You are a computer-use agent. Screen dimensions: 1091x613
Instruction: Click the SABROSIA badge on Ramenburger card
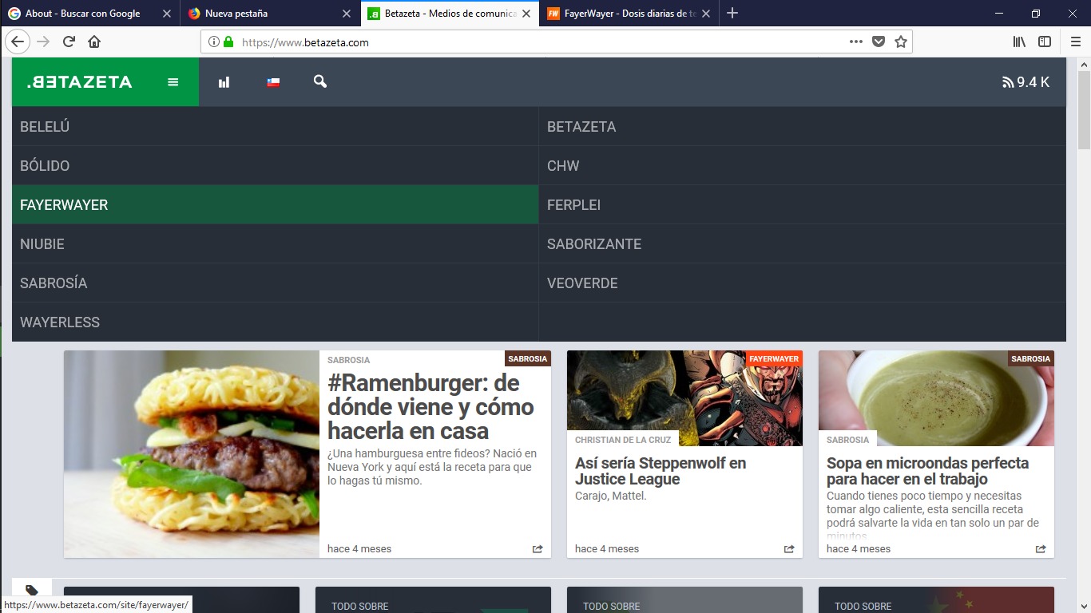528,358
